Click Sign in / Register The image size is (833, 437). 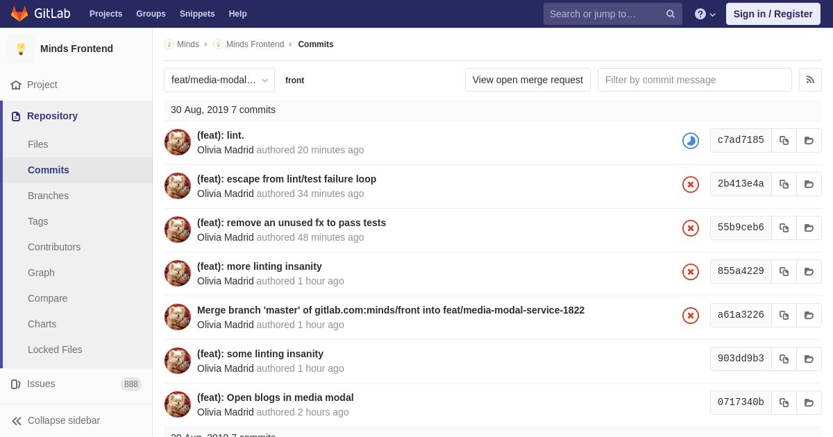point(773,14)
